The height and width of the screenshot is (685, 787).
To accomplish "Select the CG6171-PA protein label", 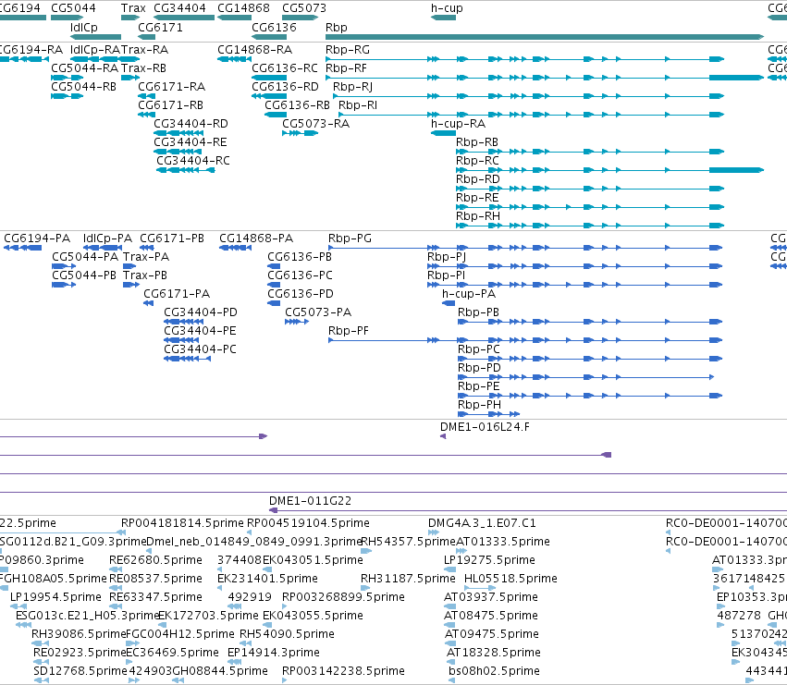I will (x=177, y=294).
